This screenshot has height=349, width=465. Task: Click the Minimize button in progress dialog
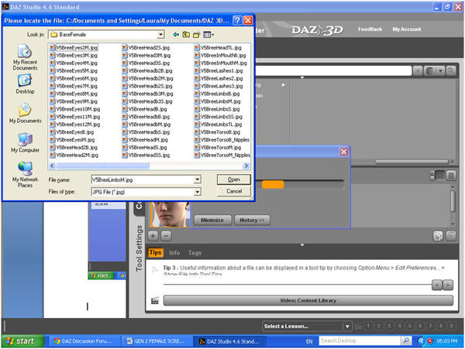coord(212,221)
